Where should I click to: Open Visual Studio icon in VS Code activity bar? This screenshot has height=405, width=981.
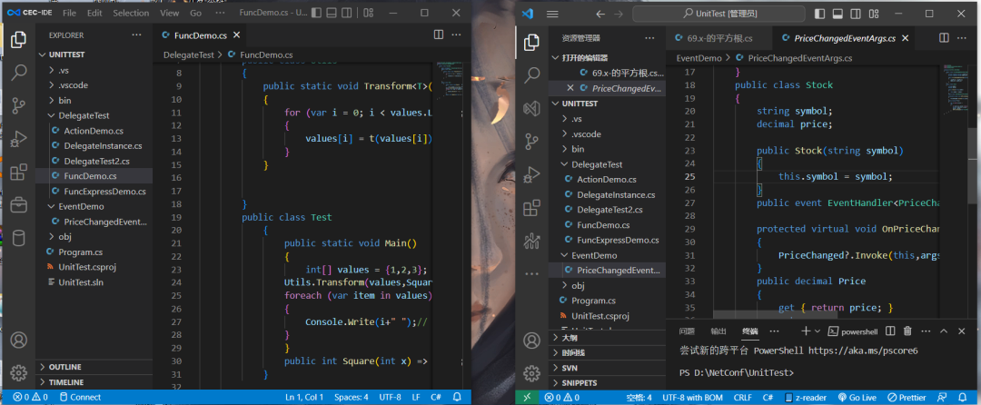pyautogui.click(x=531, y=108)
